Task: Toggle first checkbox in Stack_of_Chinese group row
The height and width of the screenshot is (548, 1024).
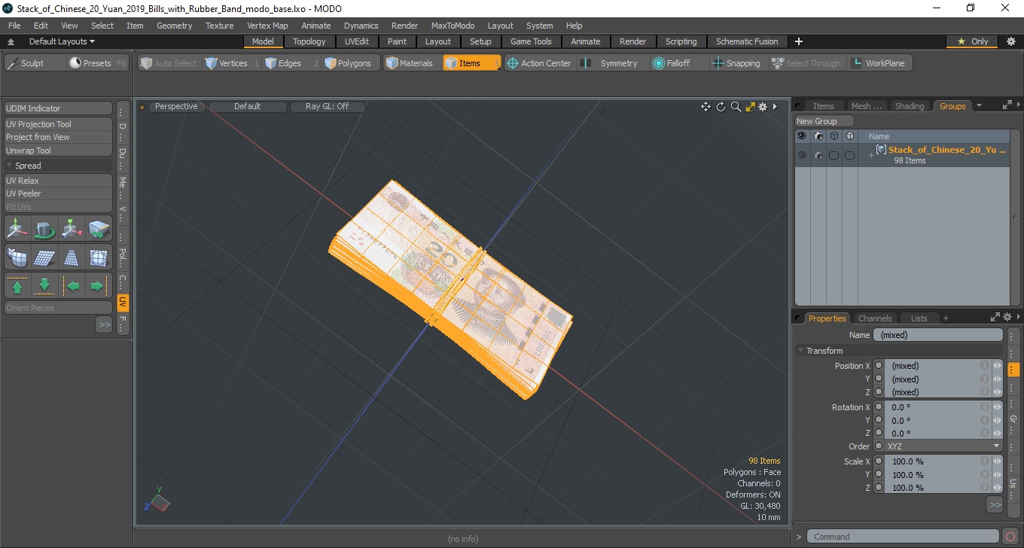Action: tap(834, 155)
